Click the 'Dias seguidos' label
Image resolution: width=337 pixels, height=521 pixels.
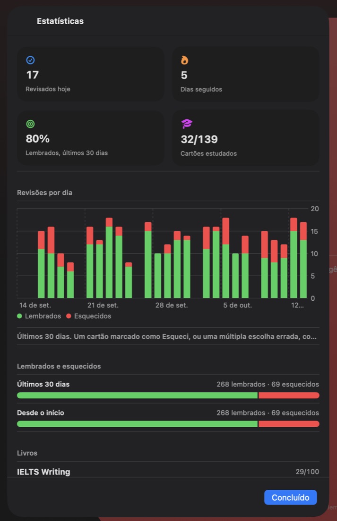click(x=201, y=90)
